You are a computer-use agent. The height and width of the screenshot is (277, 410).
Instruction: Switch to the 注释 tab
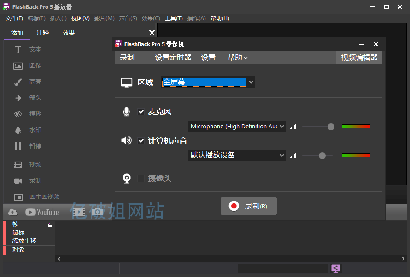pos(42,33)
